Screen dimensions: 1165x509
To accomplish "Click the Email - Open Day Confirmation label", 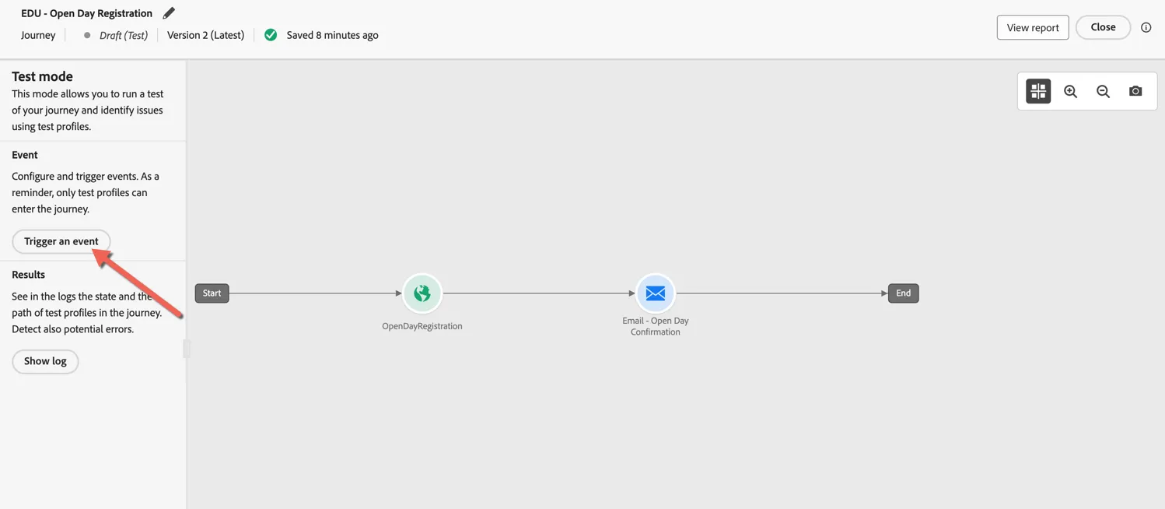I will [656, 326].
